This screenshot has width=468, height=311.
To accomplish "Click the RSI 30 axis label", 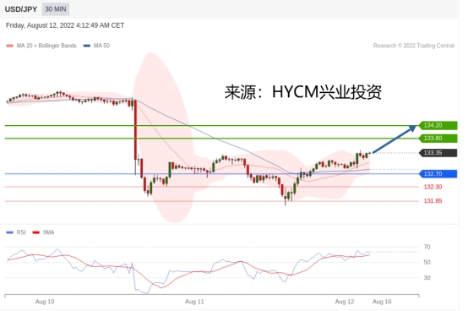I will [x=427, y=277].
